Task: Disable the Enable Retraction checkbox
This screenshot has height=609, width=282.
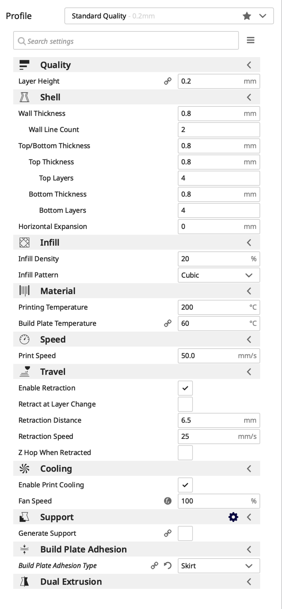Action: click(185, 388)
